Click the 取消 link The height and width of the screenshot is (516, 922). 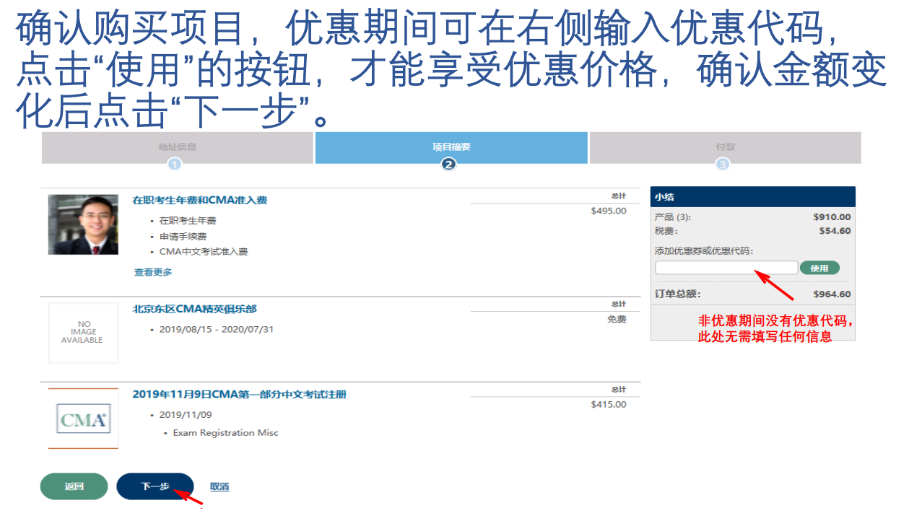coord(218,486)
